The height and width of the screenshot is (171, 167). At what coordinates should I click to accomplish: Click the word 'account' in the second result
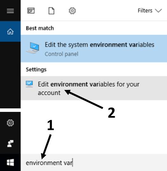pos(49,93)
